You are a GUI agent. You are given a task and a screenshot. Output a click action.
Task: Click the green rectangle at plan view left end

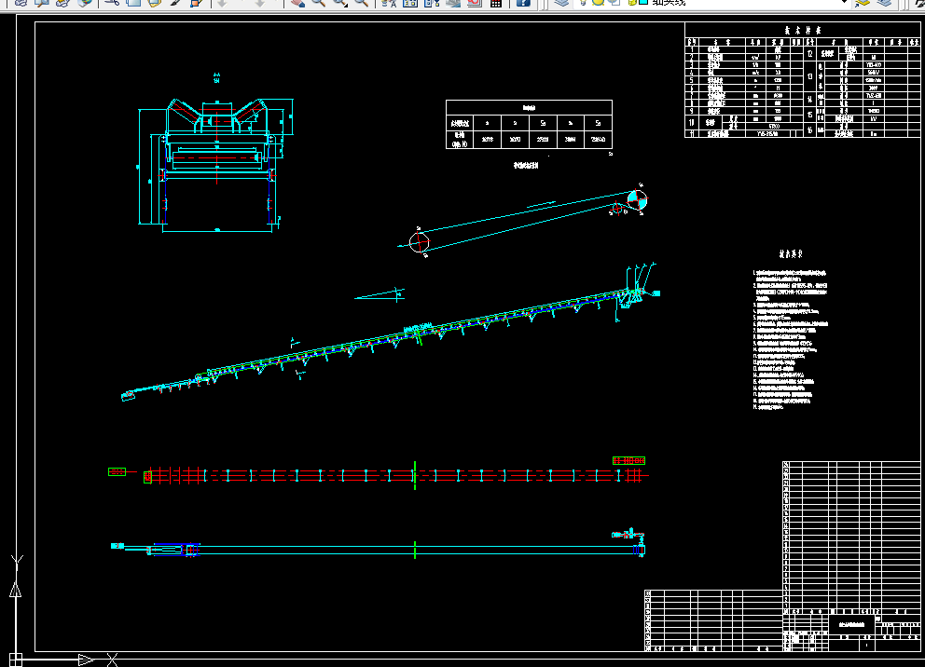(117, 471)
